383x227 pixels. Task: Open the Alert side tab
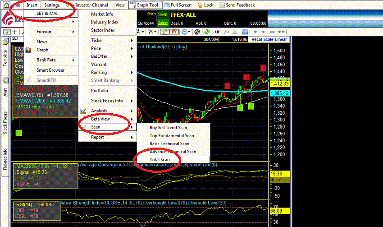[5, 90]
